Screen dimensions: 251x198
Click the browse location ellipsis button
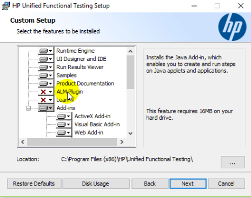click(x=233, y=162)
